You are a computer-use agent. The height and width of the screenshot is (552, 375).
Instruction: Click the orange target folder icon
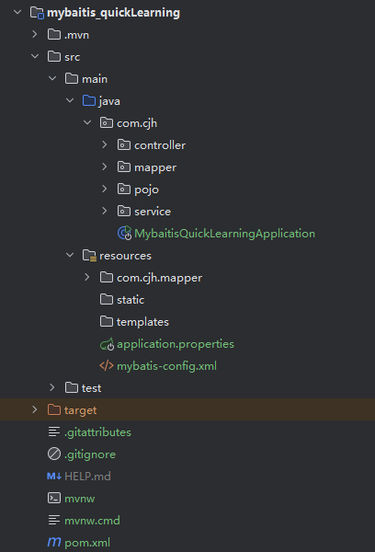click(x=54, y=409)
